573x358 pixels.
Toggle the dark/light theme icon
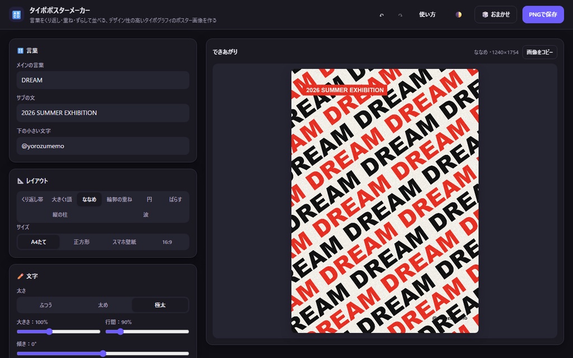[x=459, y=15]
